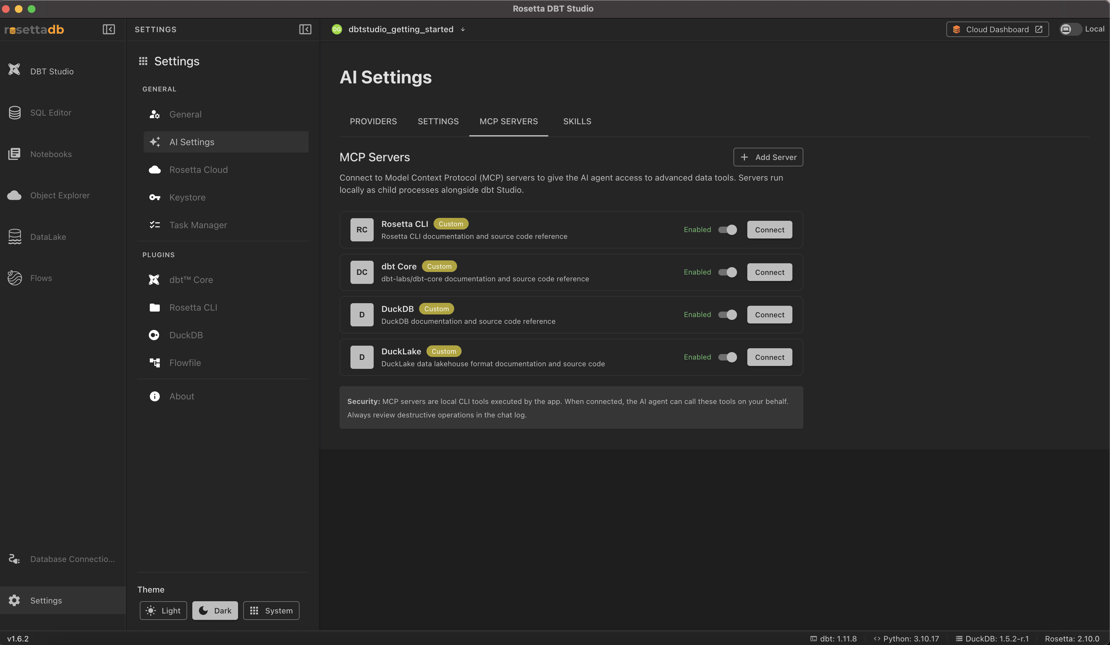Collapse the main navigation sidebar
Screen dimensions: 1110x645
(109, 30)
